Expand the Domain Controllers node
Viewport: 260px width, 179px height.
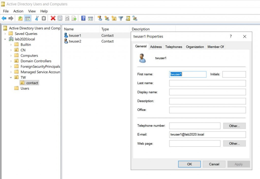coord(11,61)
